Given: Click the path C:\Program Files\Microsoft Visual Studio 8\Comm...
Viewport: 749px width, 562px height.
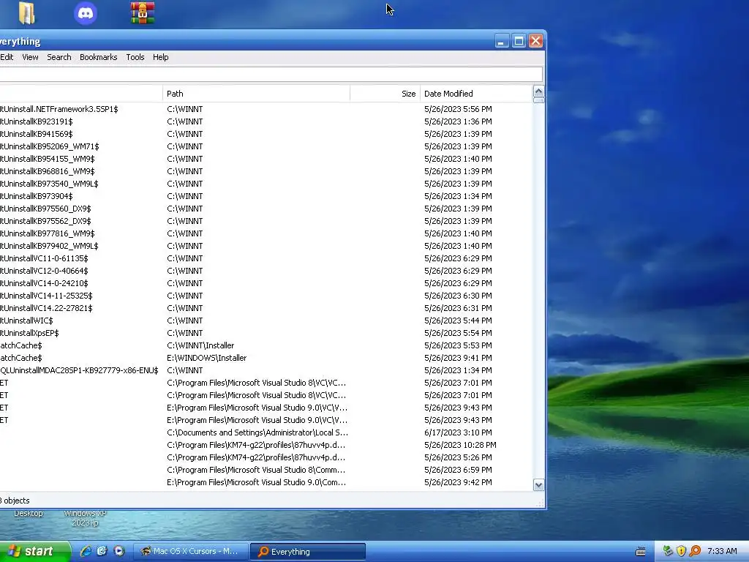Looking at the screenshot, I should (256, 469).
